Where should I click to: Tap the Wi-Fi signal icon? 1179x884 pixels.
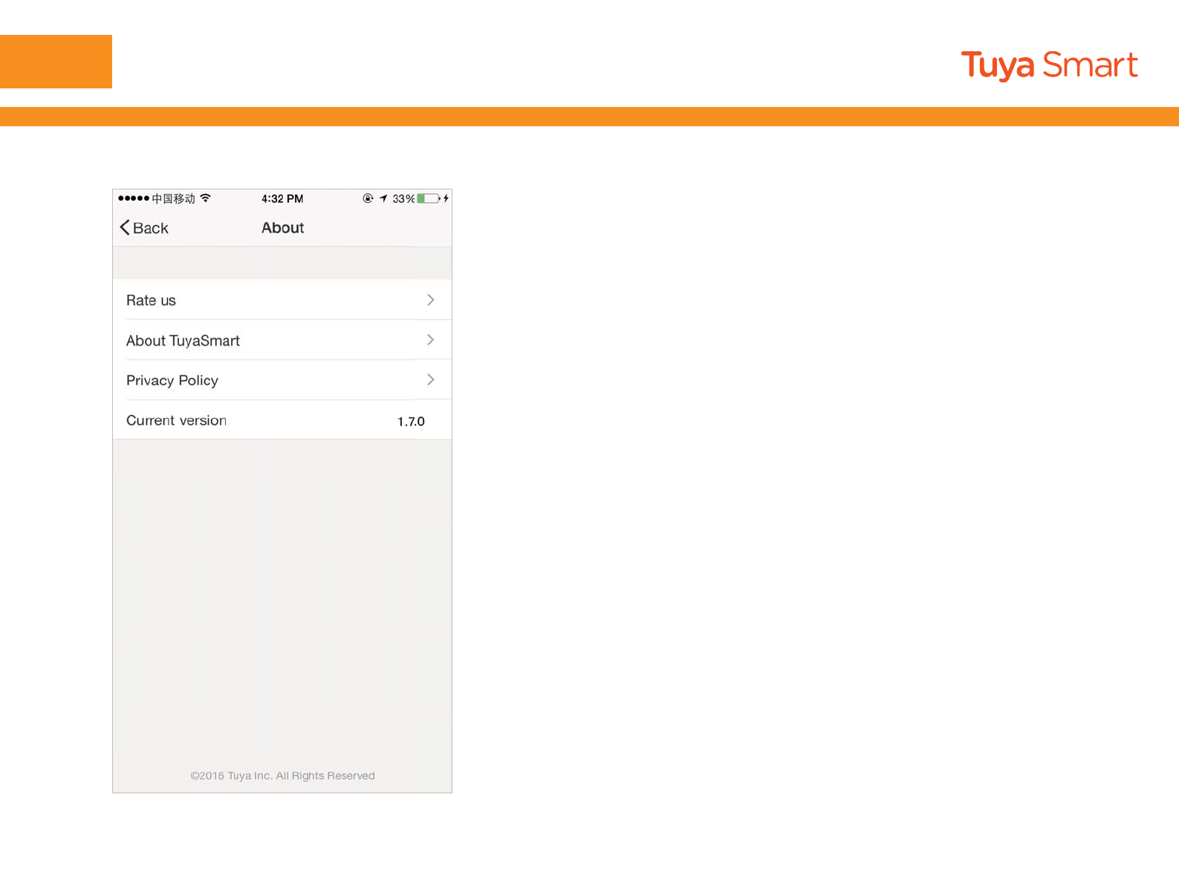(x=206, y=198)
